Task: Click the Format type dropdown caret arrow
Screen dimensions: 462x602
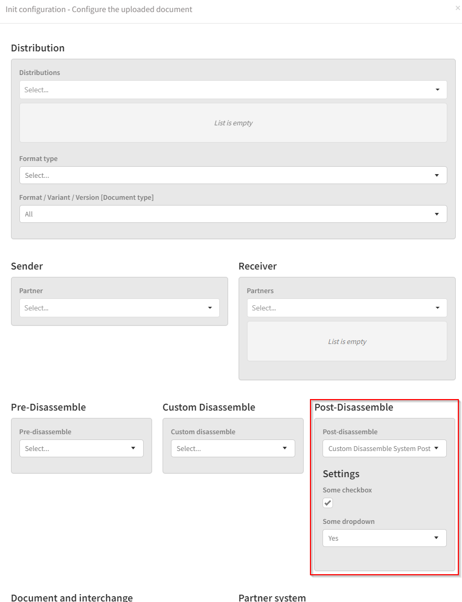Action: click(437, 175)
